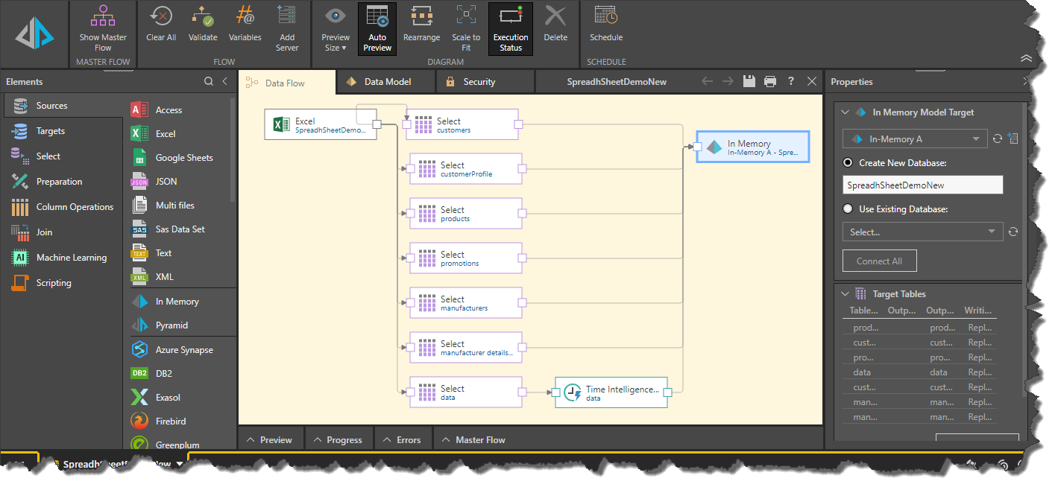Click the database name input field
The width and height of the screenshot is (1058, 490).
[922, 185]
